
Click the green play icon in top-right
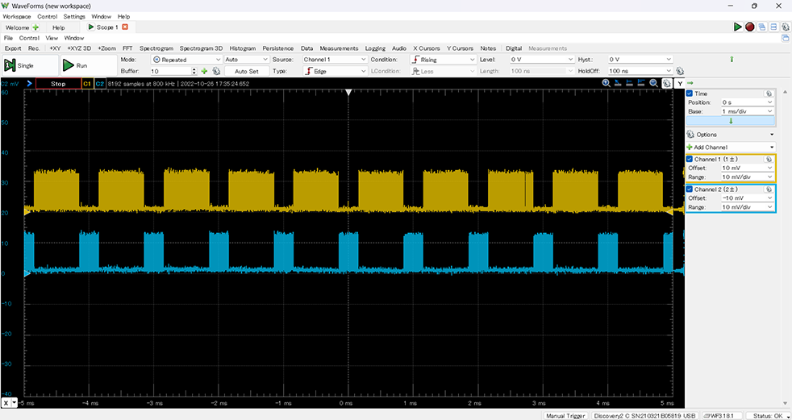738,27
